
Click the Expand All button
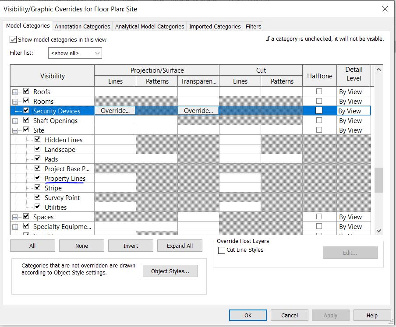pyautogui.click(x=180, y=246)
